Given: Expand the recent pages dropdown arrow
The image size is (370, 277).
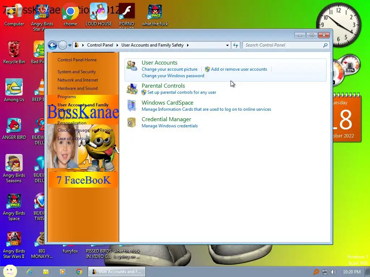Looking at the screenshot, I should point(70,45).
